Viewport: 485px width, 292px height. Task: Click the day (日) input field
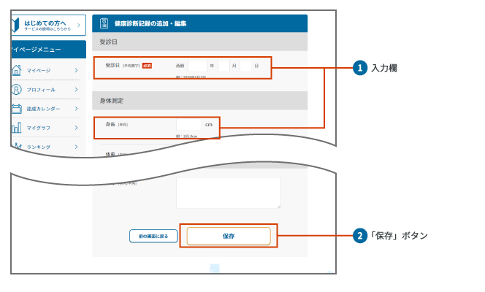point(245,66)
